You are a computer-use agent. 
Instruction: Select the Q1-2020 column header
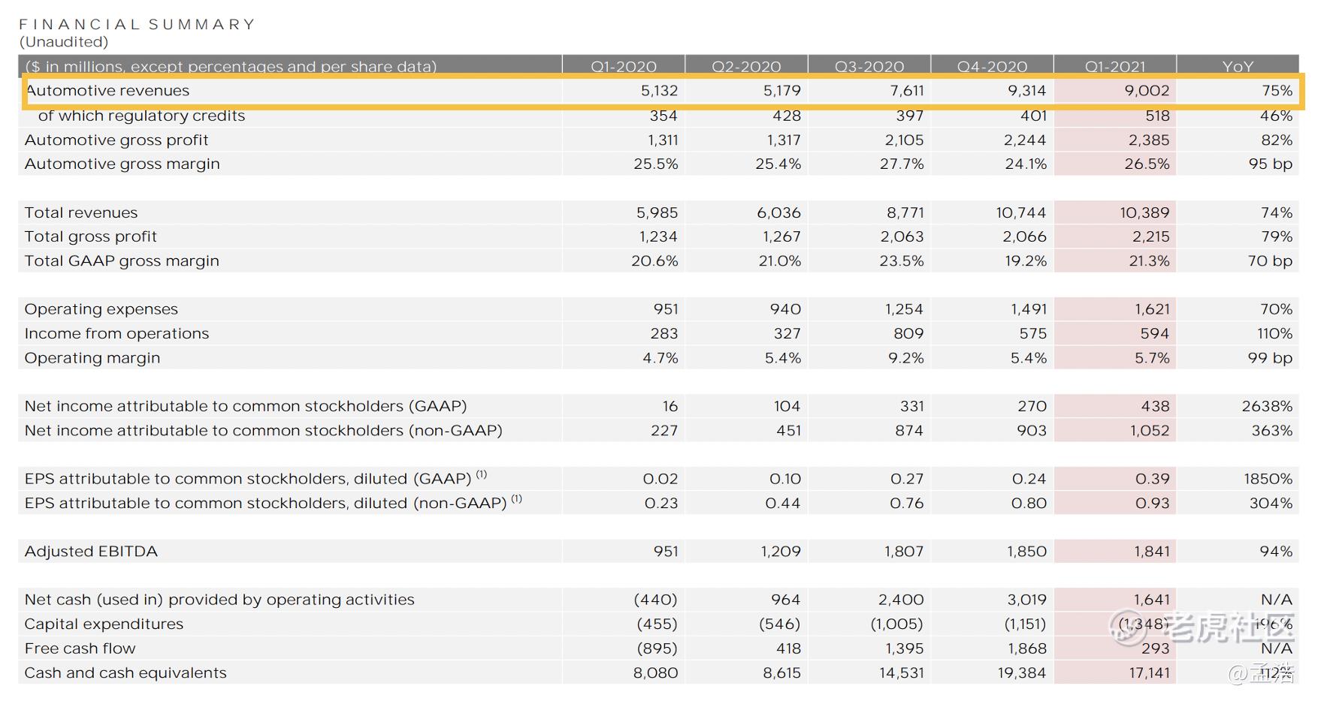pos(624,66)
